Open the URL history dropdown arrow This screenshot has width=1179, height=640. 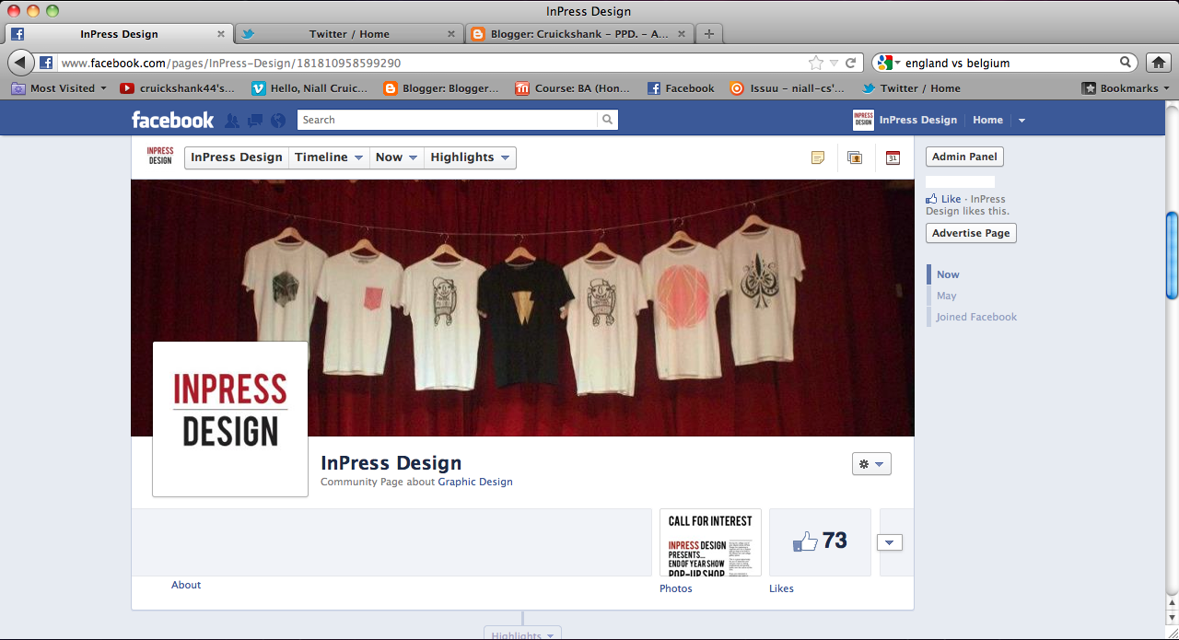coord(834,64)
